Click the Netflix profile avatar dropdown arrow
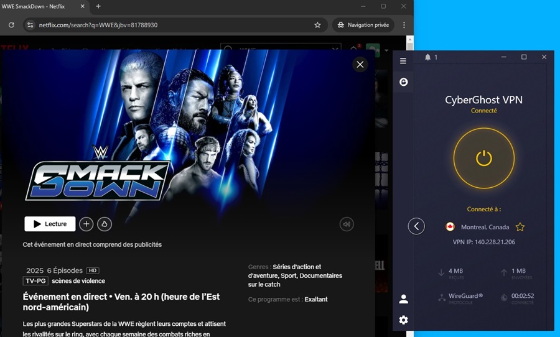Viewport: 560px width, 337px height. click(x=386, y=50)
